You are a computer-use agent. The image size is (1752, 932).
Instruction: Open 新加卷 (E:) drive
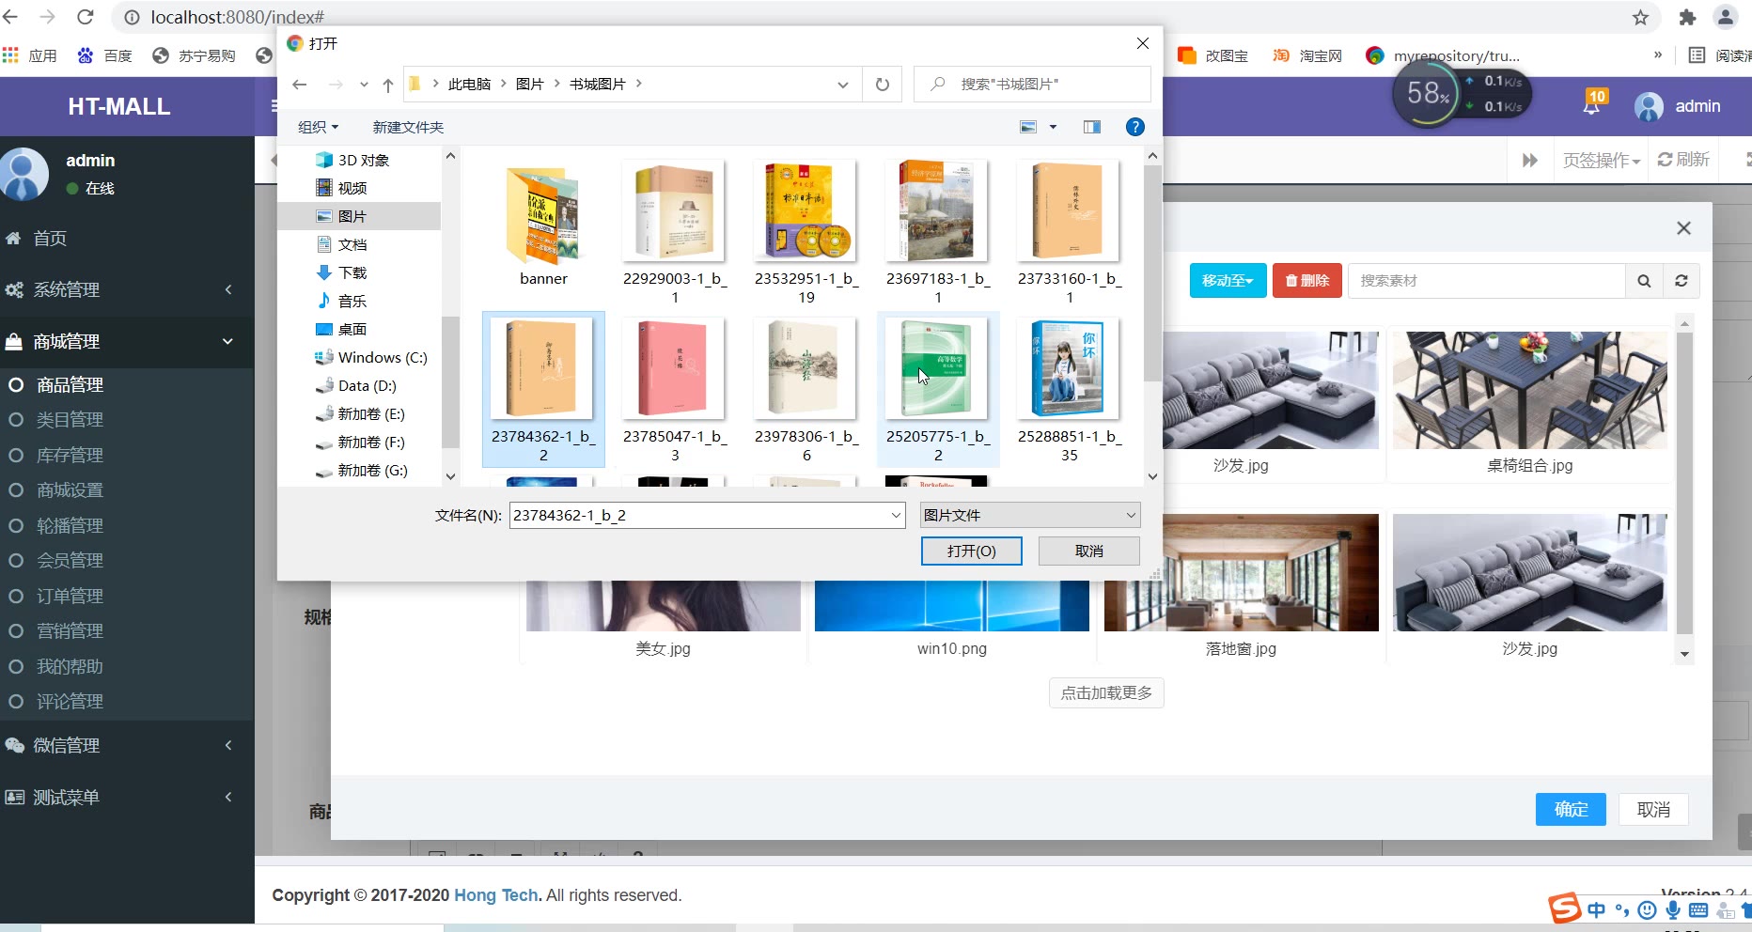pos(360,413)
